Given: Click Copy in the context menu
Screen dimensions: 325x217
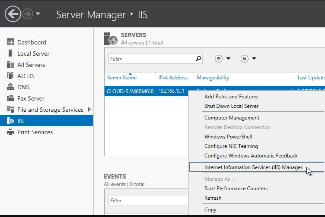Looking at the screenshot, I should tap(210, 210).
